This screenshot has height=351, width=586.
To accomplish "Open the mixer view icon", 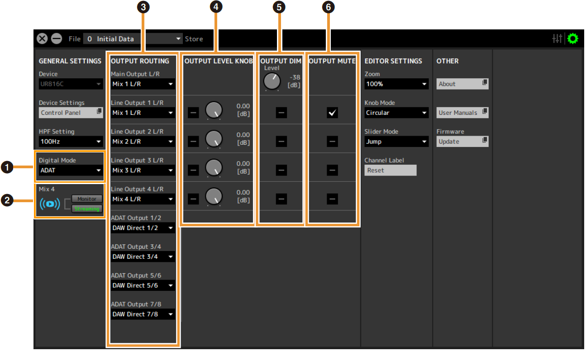I will point(557,39).
